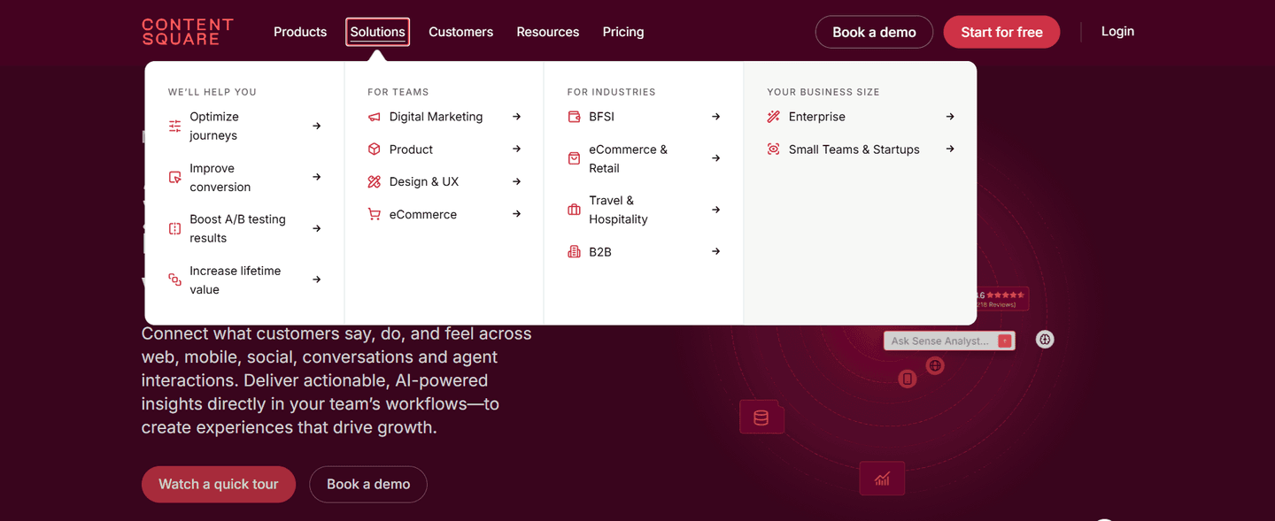Screen dimensions: 1275x521
Task: Open the Resources menu
Action: (548, 32)
